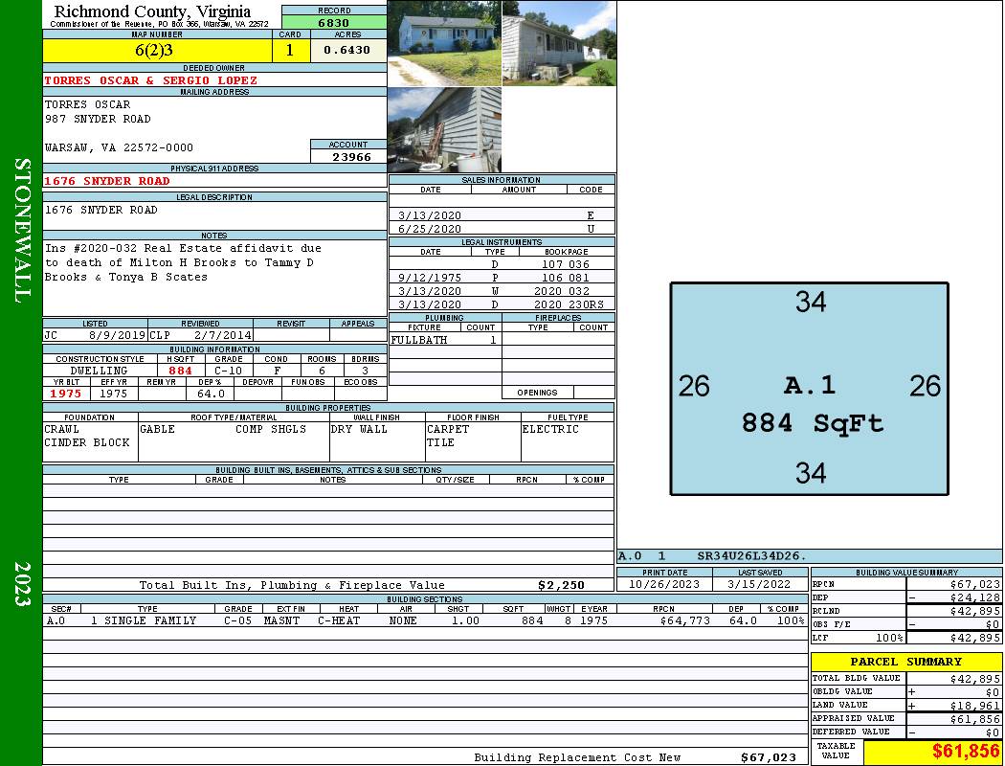
Task: Click floor finish CARPET
Action: 447,429
